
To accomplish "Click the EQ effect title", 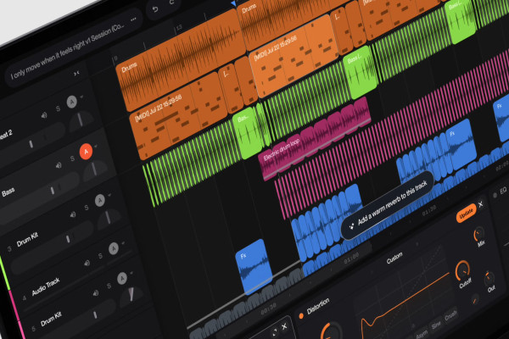I will [503, 191].
